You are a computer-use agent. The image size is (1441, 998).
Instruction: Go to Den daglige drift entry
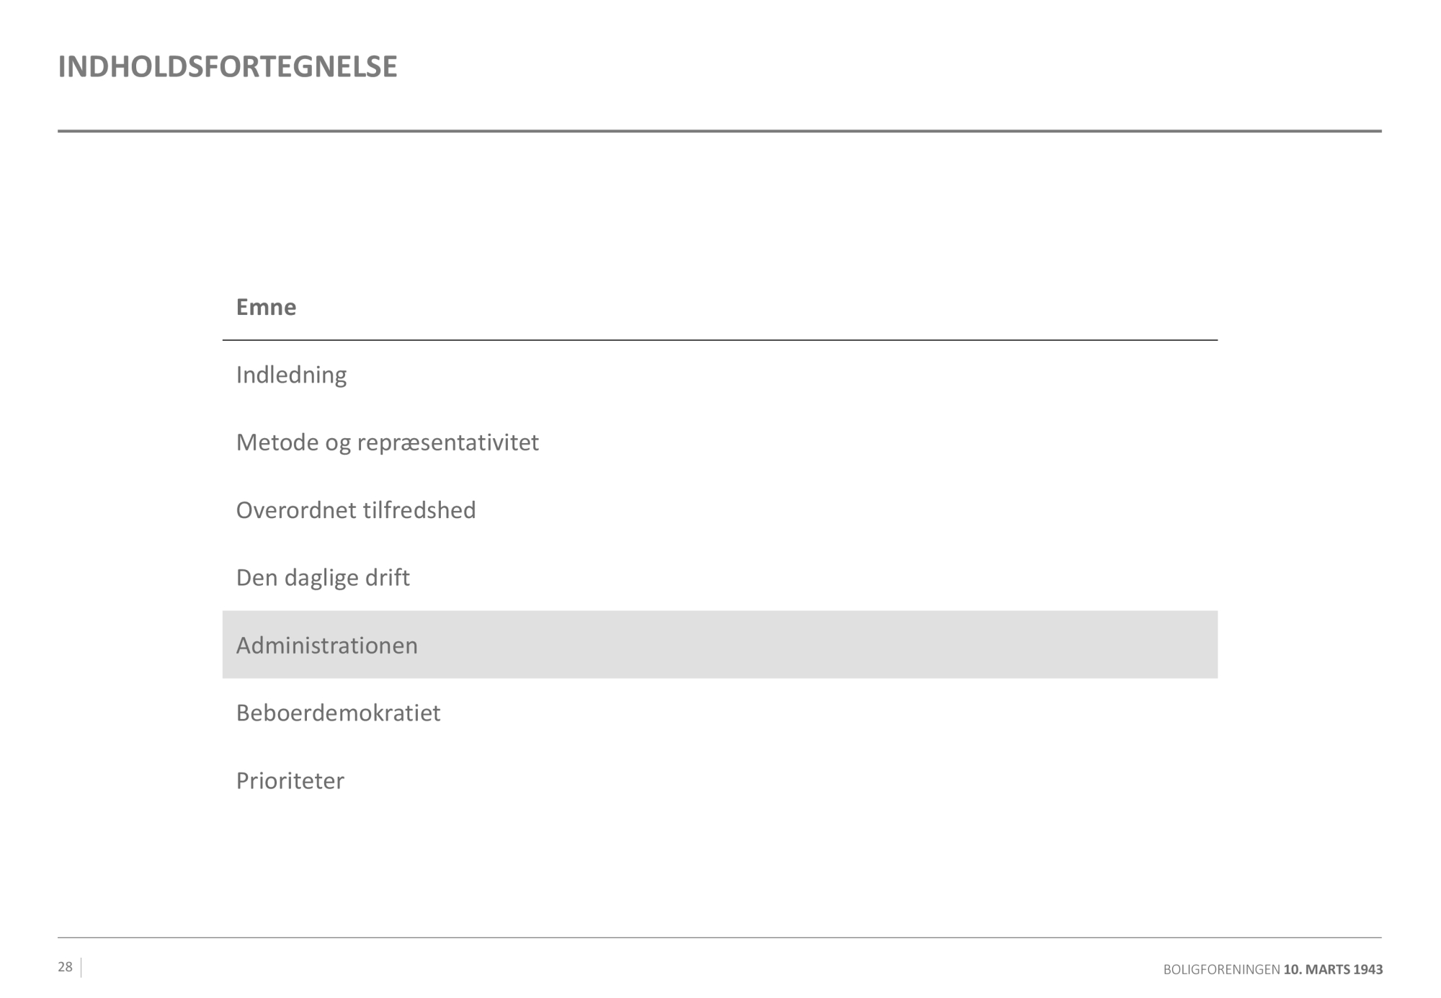[323, 578]
